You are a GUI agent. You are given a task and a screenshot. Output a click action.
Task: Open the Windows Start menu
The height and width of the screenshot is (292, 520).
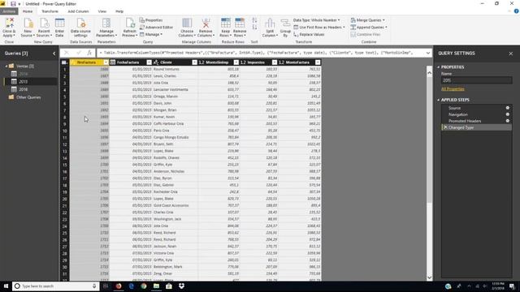(x=6, y=286)
